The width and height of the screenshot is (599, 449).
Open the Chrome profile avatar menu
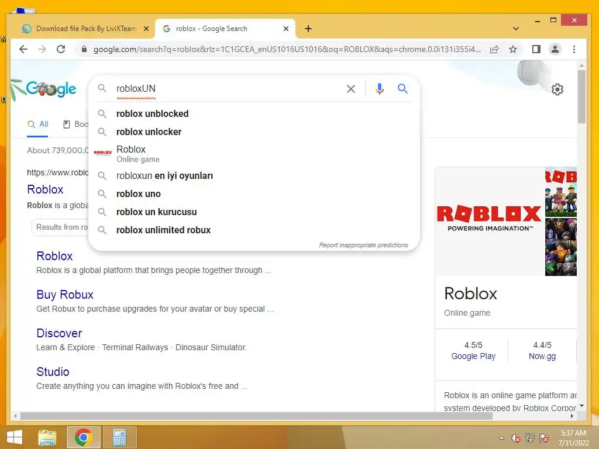555,49
